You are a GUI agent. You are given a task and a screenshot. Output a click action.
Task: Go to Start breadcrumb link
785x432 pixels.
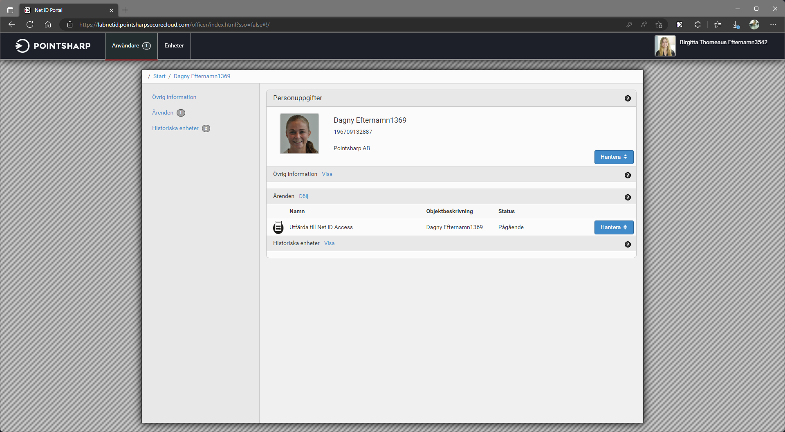click(159, 76)
